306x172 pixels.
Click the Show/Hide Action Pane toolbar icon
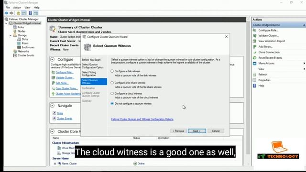click(36, 13)
